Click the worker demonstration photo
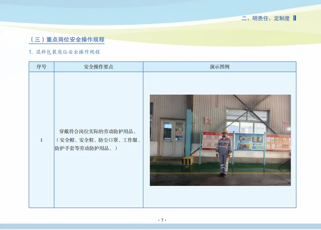321x230 pixels. (x=220, y=140)
